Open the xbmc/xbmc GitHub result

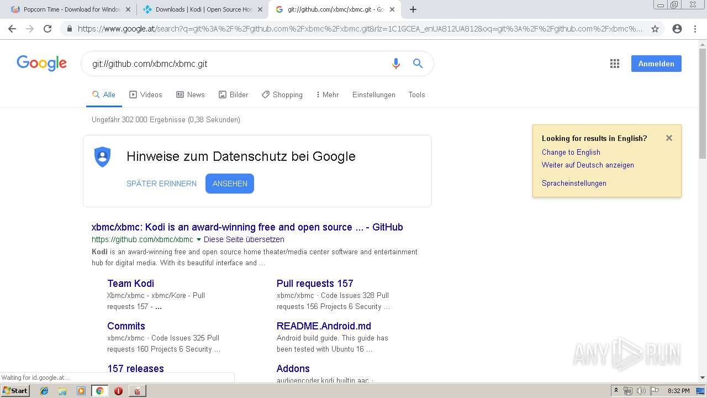coord(247,227)
